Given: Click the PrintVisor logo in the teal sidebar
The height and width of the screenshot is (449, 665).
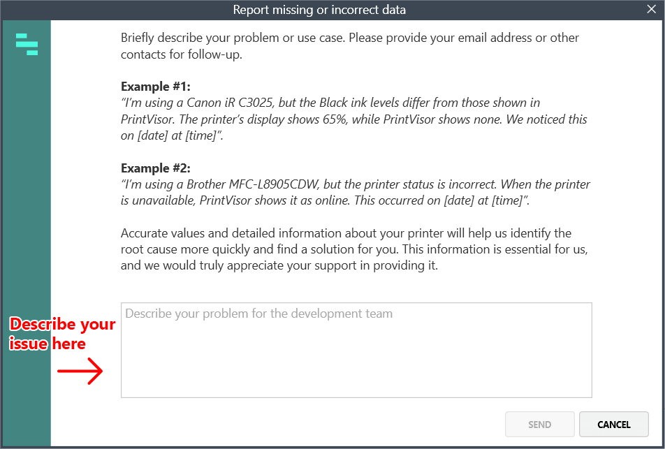Looking at the screenshot, I should pyautogui.click(x=27, y=44).
